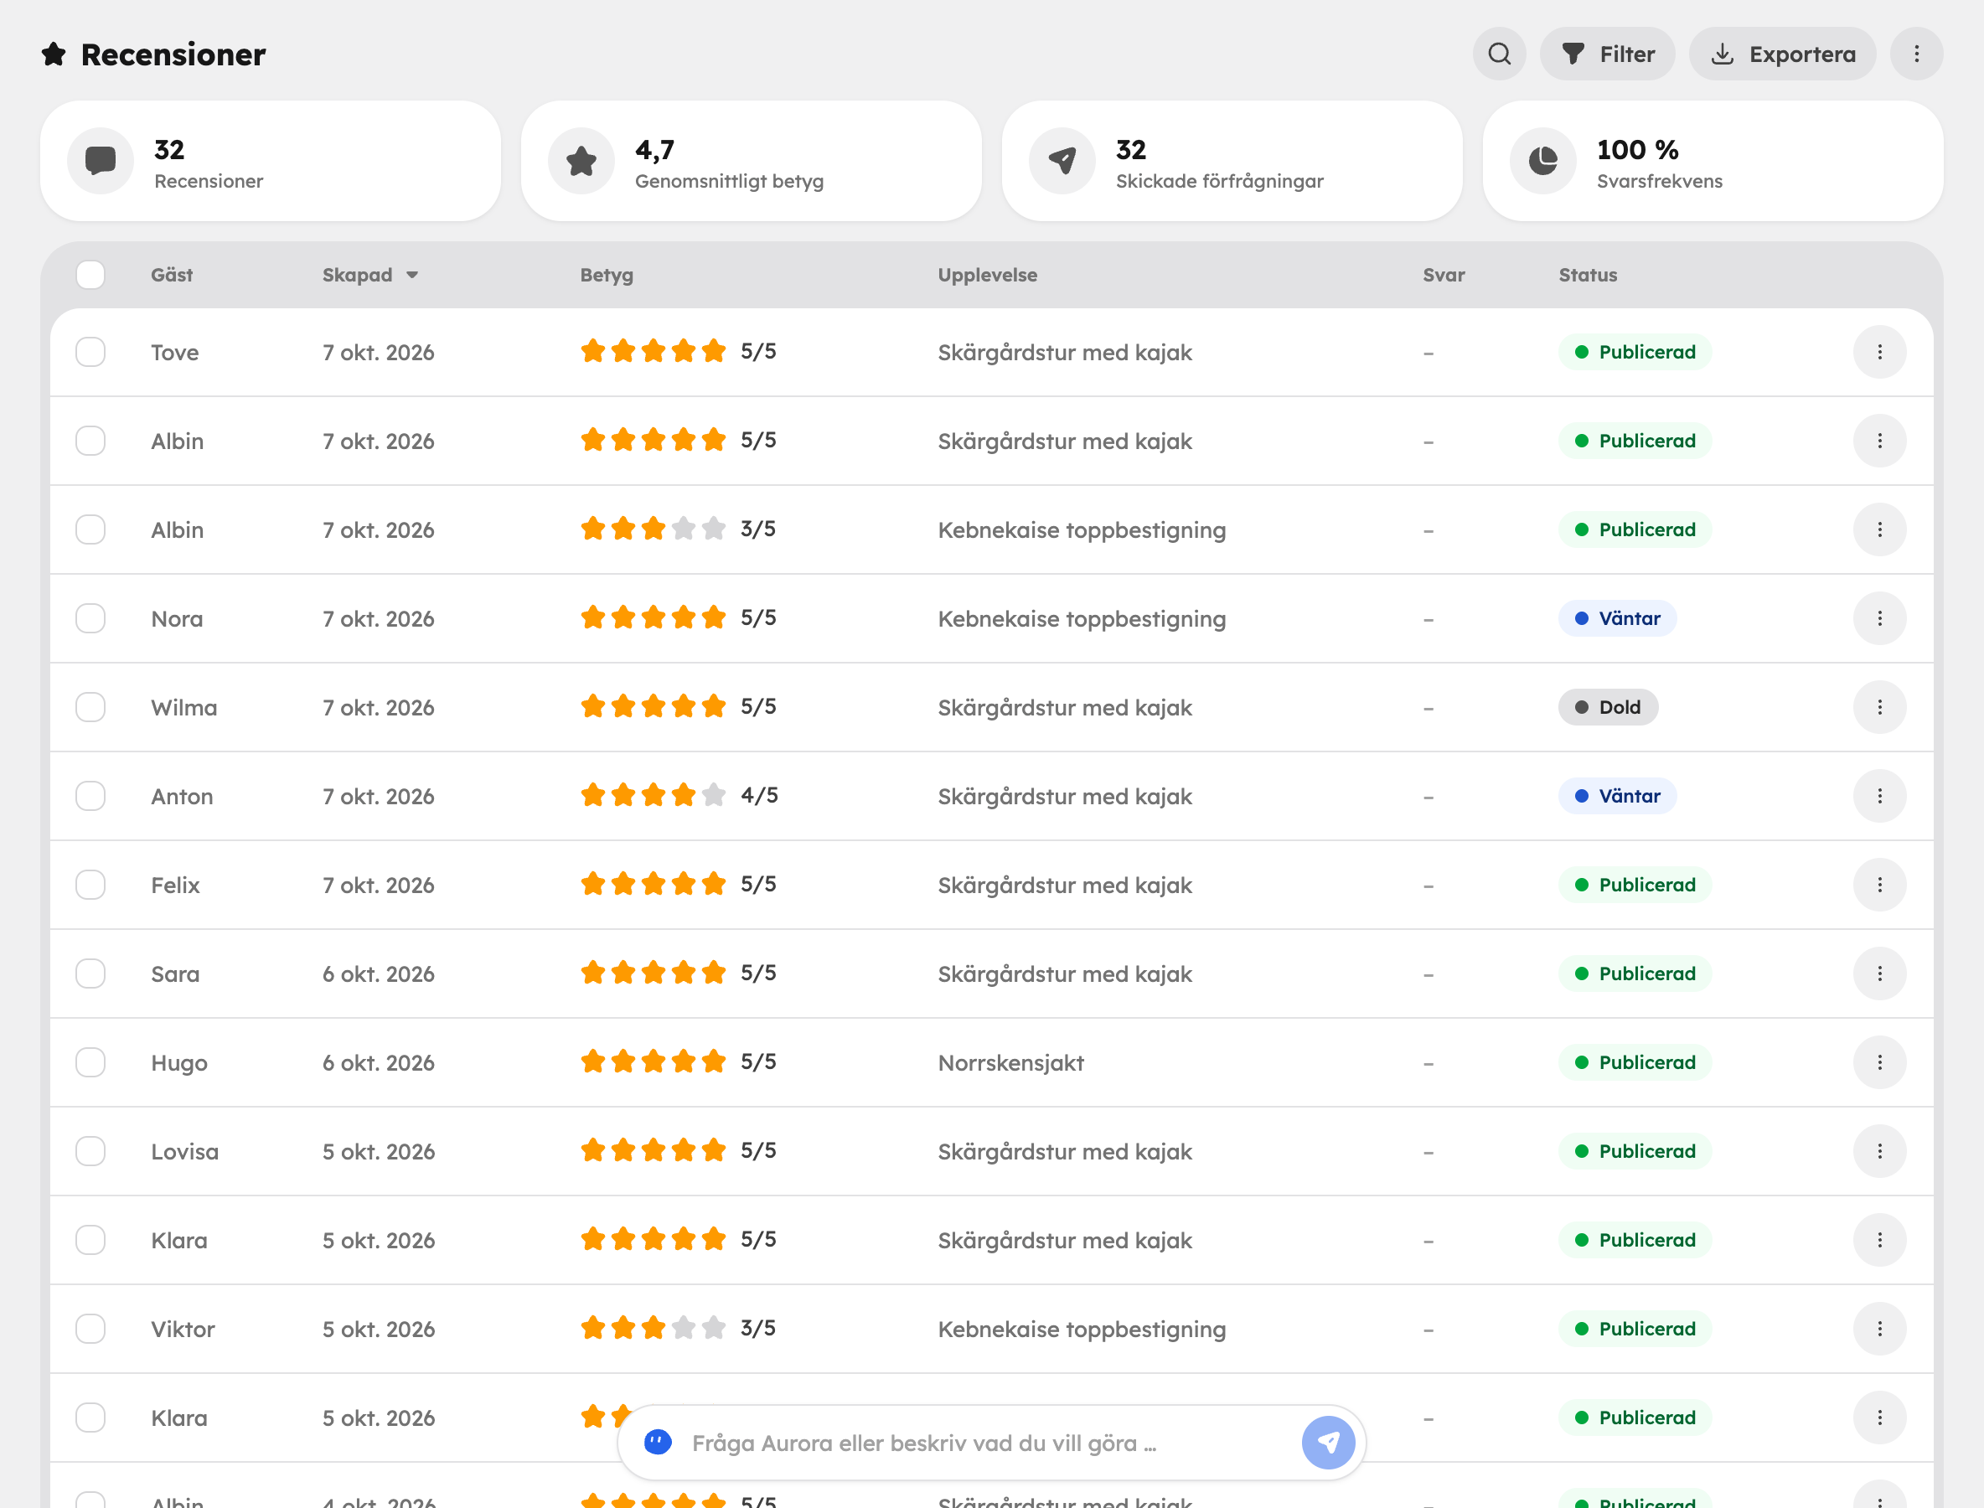This screenshot has height=1508, width=1984.
Task: Click the Väntar status badge for Nora
Action: 1618,618
